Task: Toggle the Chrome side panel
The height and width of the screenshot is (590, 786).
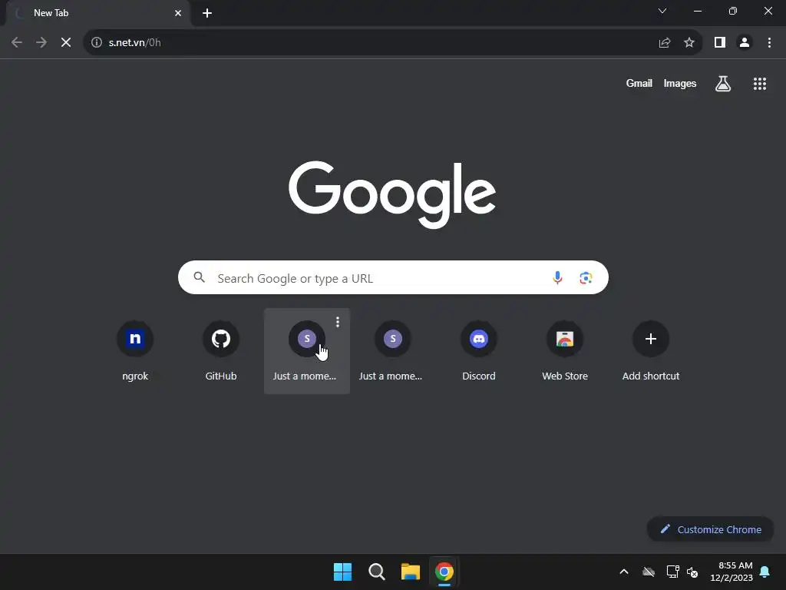Action: pyautogui.click(x=720, y=43)
